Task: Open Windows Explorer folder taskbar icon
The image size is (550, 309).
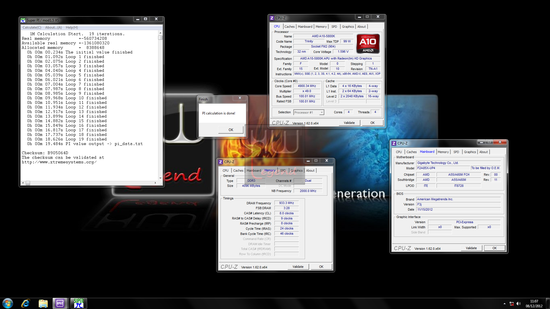Action: (43, 303)
